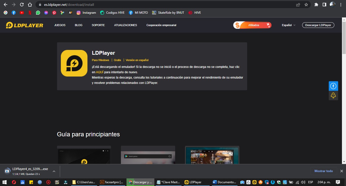This screenshot has width=346, height=186.
Task: Click the AQUÍ retry download link
Action: (100, 72)
